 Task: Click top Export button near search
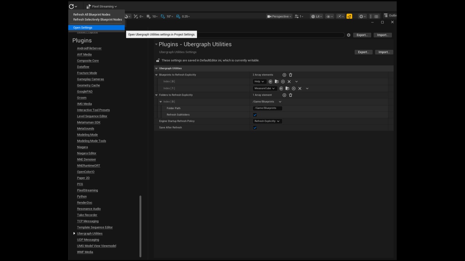click(x=362, y=35)
